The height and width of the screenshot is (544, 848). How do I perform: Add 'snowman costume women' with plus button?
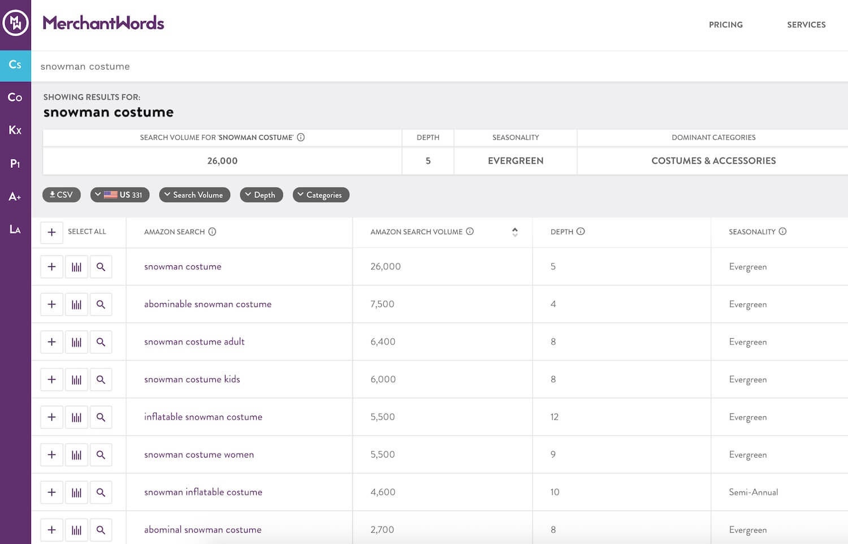click(51, 455)
